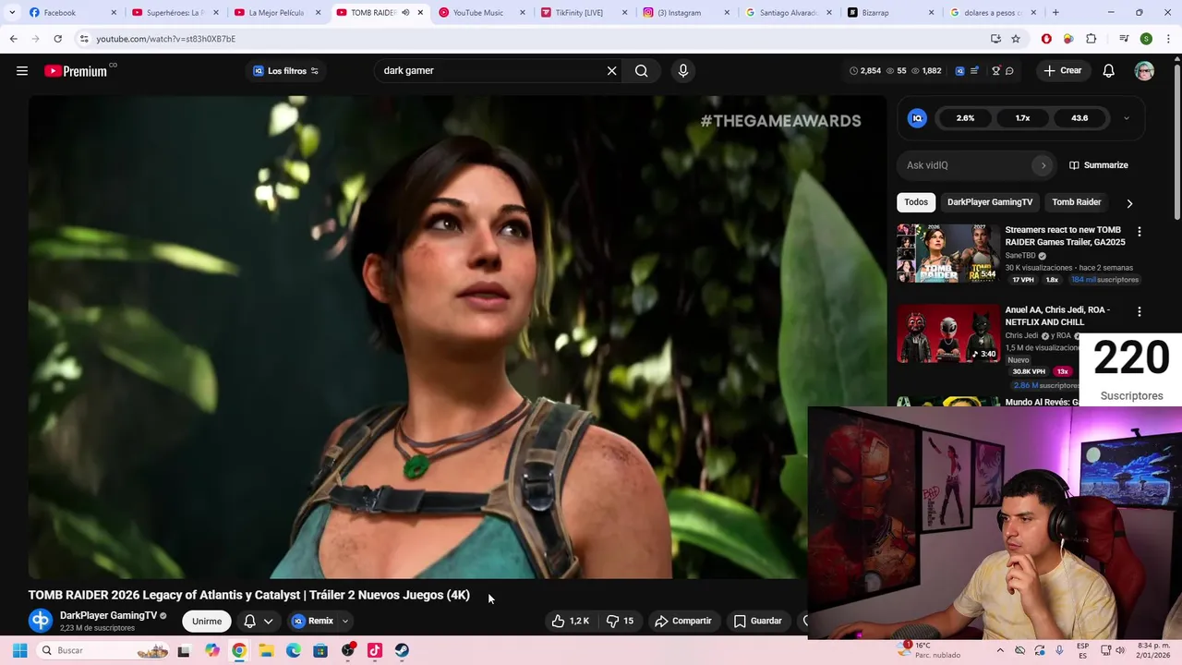
Task: Dislike the video (15)
Action: pyautogui.click(x=620, y=621)
